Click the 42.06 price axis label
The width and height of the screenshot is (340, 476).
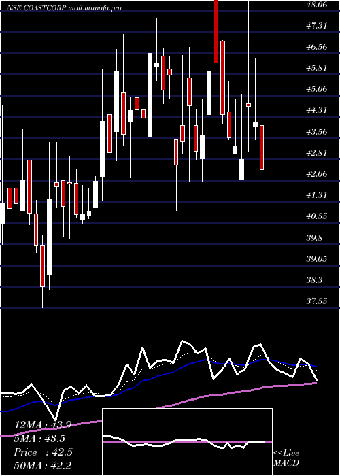pos(317,174)
